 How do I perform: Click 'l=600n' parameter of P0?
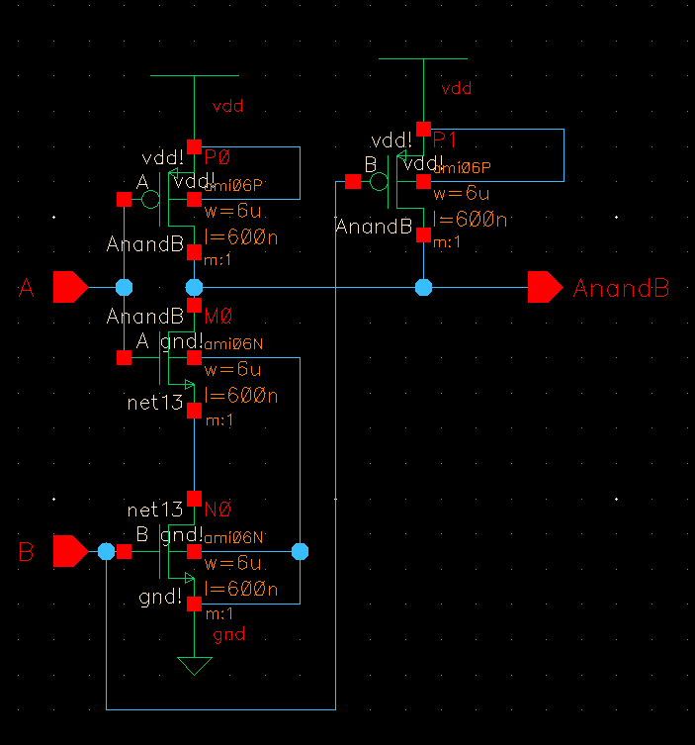[x=241, y=237]
